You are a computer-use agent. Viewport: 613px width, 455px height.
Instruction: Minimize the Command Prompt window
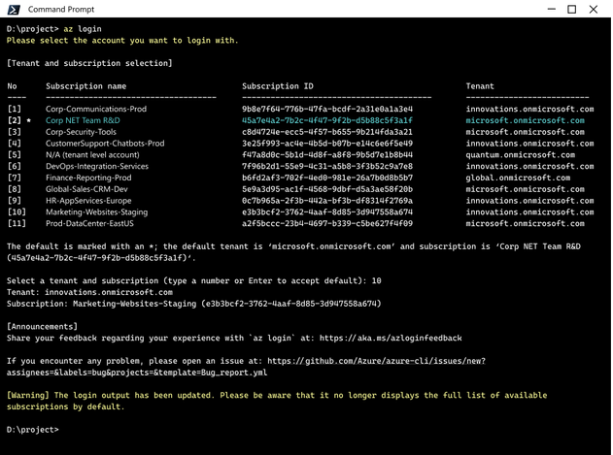pyautogui.click(x=551, y=9)
